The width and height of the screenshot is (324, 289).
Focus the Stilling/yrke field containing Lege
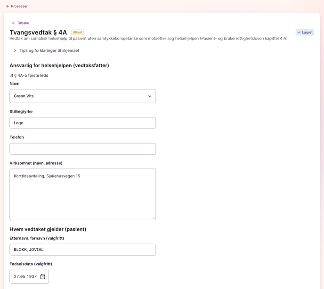pos(83,123)
